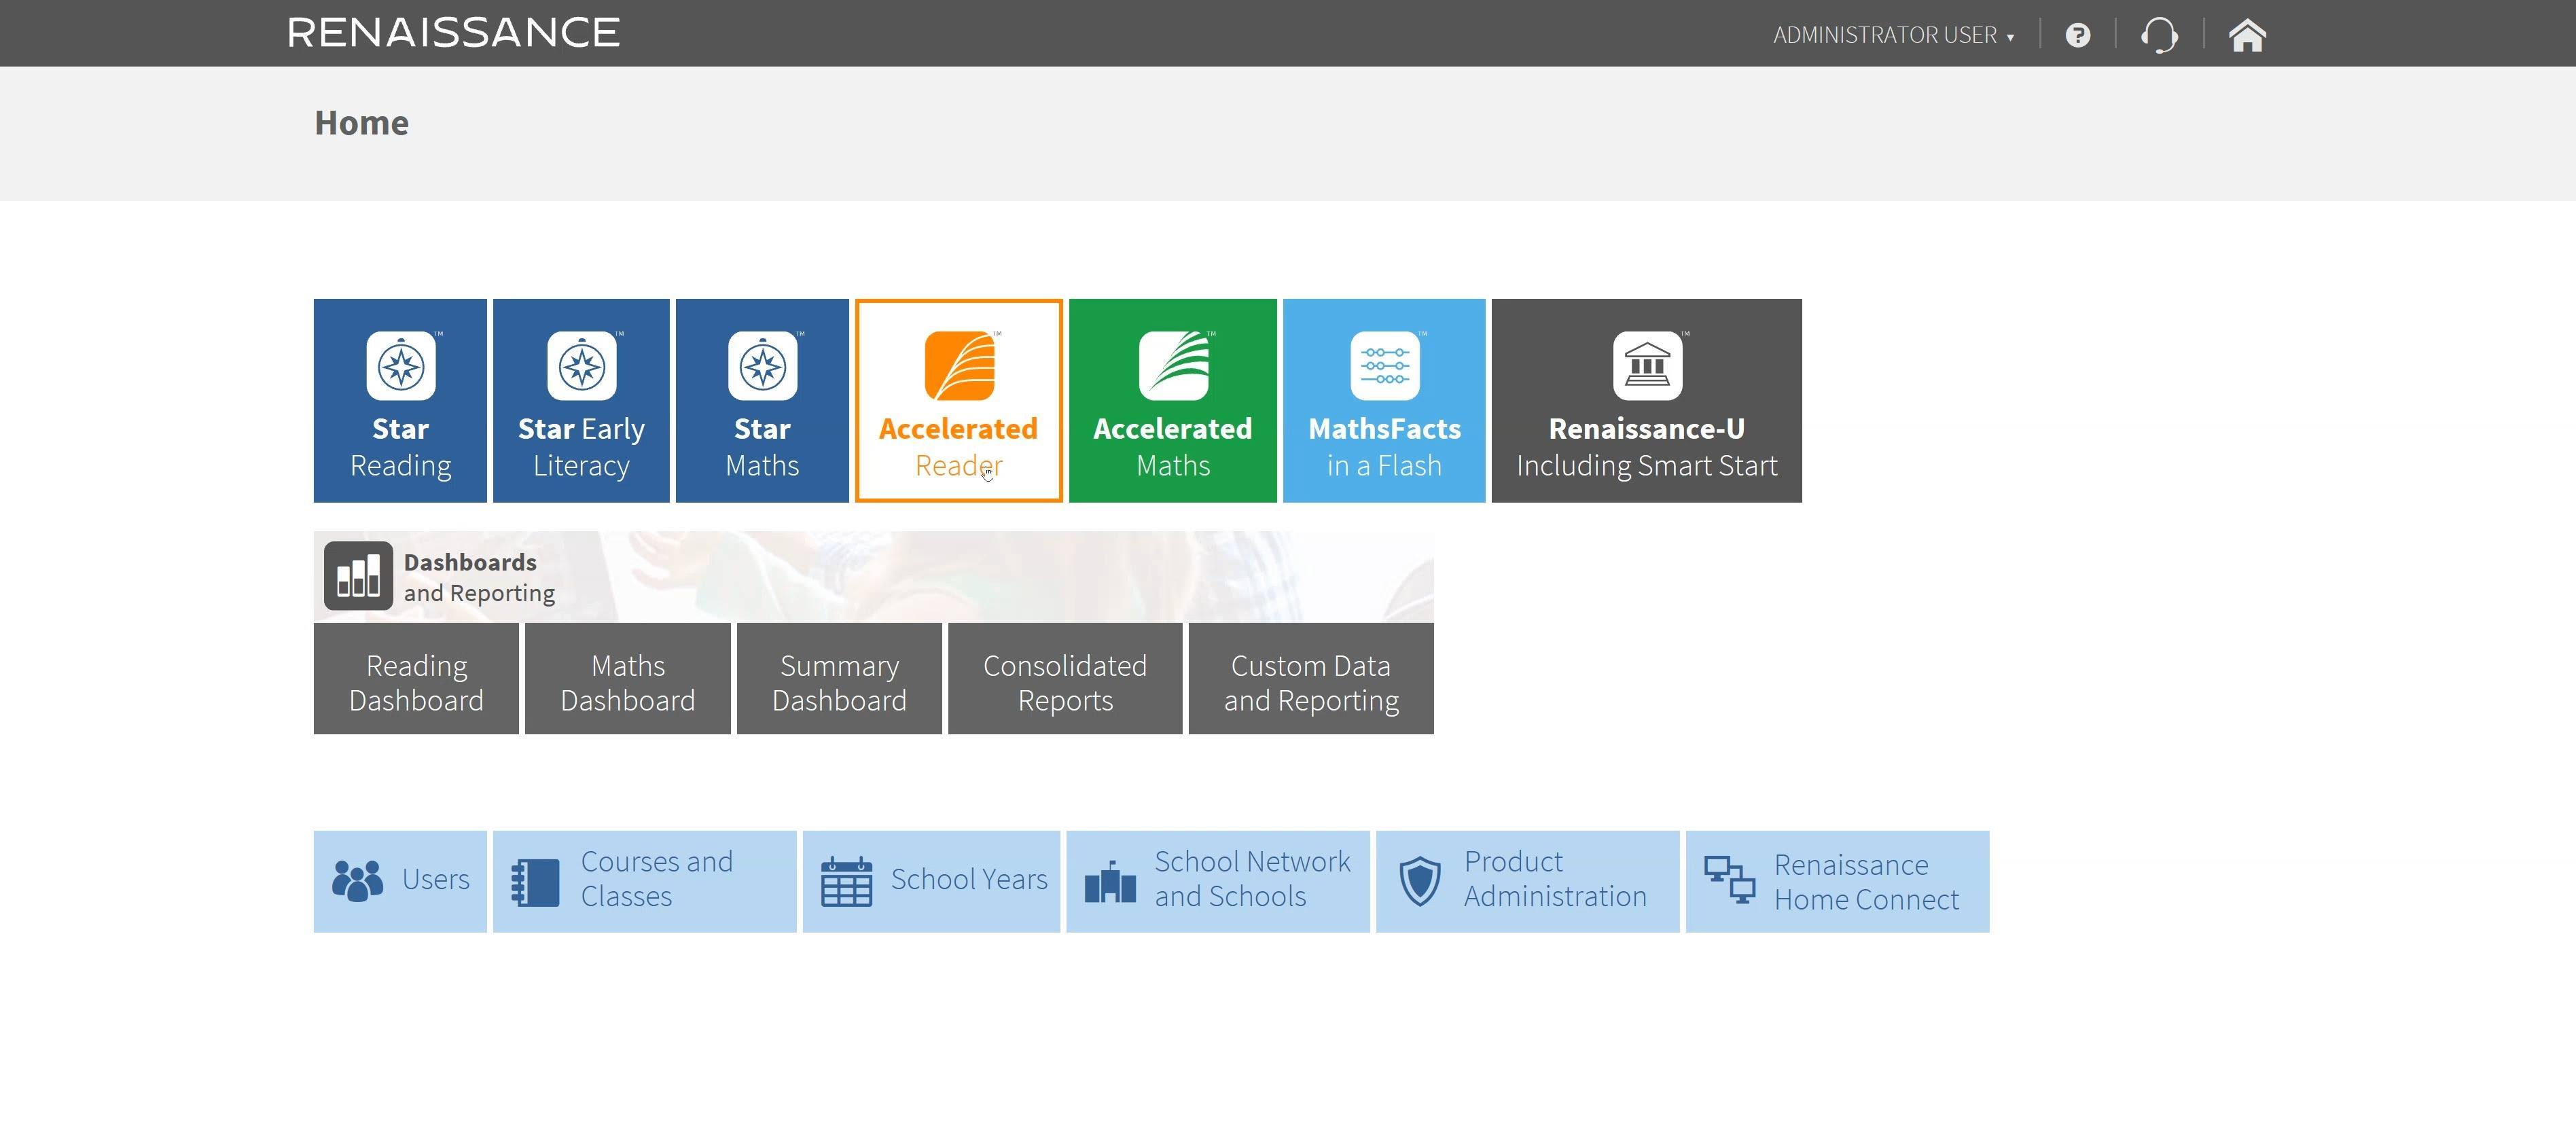The image size is (2576, 1133).
Task: Open the Reading Dashboard
Action: (416, 679)
